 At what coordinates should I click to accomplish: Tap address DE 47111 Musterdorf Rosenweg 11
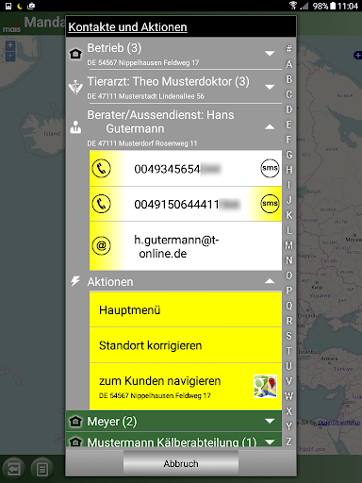click(x=142, y=143)
